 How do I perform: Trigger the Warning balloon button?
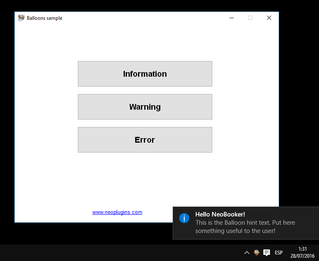[145, 107]
